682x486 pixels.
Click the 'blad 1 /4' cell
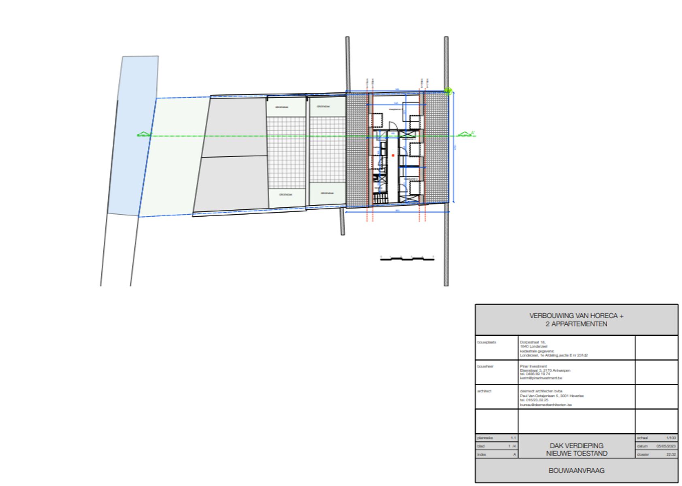coord(497,446)
